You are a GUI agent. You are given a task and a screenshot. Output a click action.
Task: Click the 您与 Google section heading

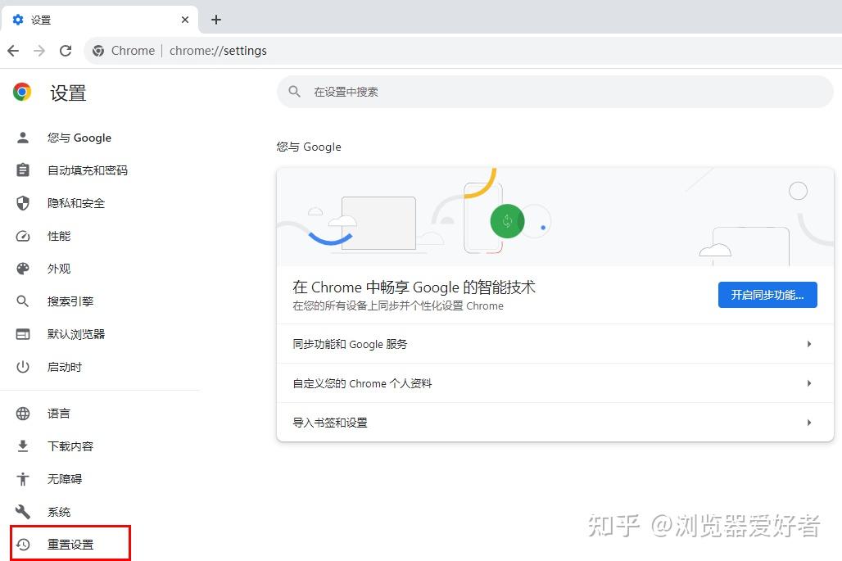pos(309,147)
